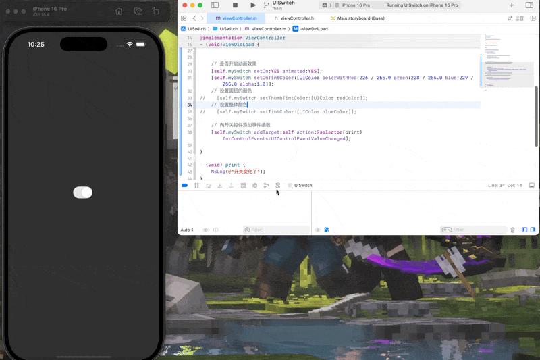Go back in editor history
The image size is (540, 360).
194,18
